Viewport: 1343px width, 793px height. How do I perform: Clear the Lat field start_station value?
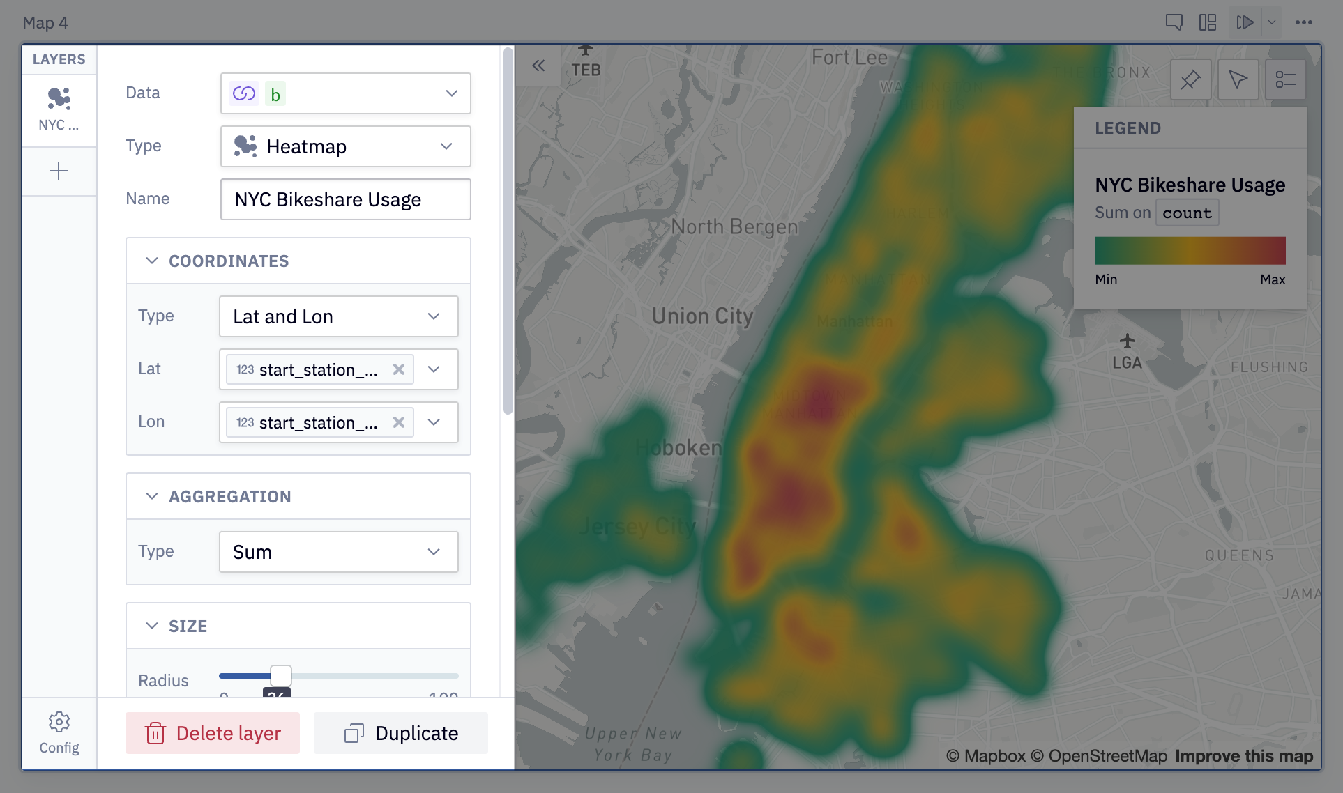pyautogui.click(x=399, y=369)
